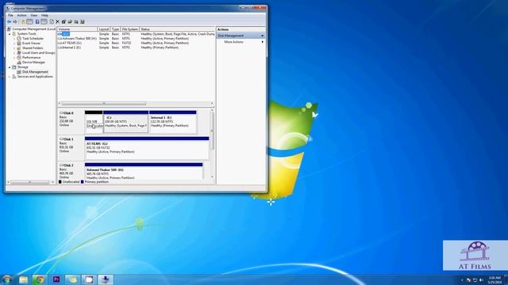508x285 pixels.
Task: Click the taskbar clock and date
Action: click(495, 279)
